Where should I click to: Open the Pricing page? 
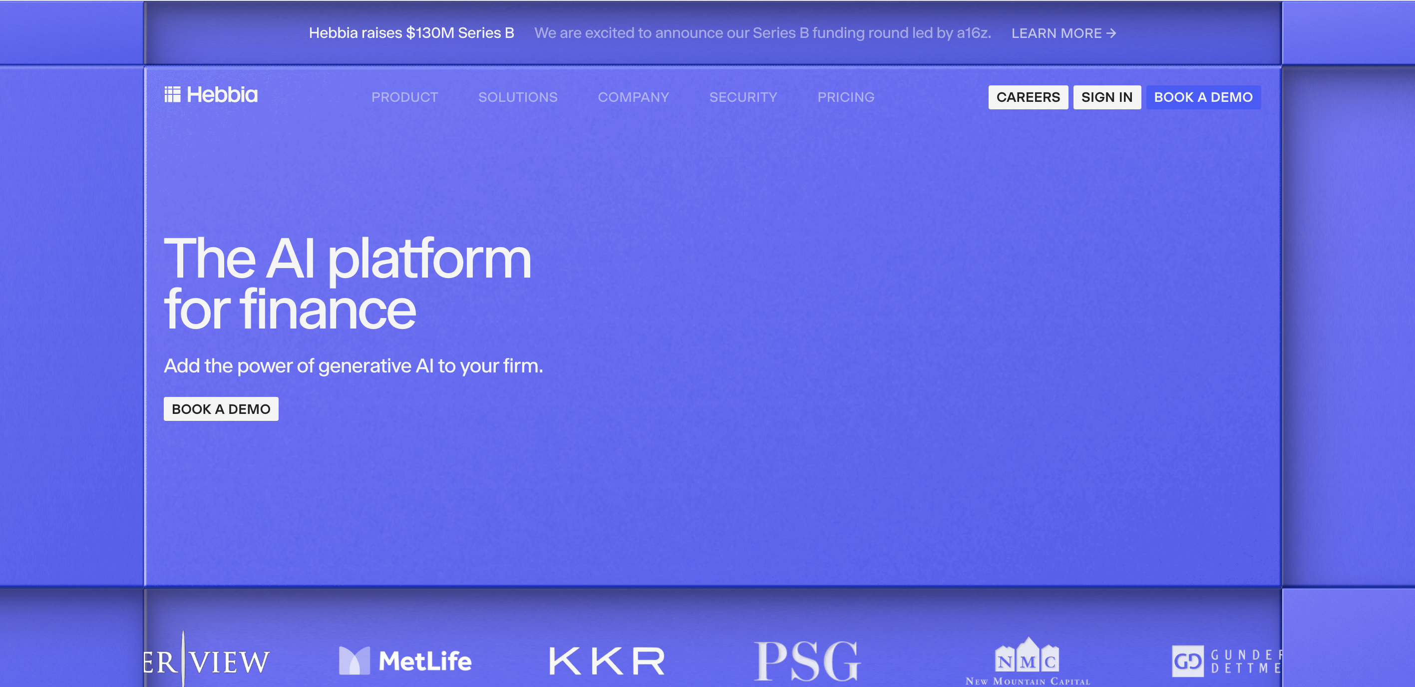(x=845, y=97)
